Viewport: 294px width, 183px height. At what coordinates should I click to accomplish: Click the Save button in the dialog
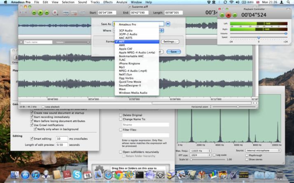click(x=173, y=52)
